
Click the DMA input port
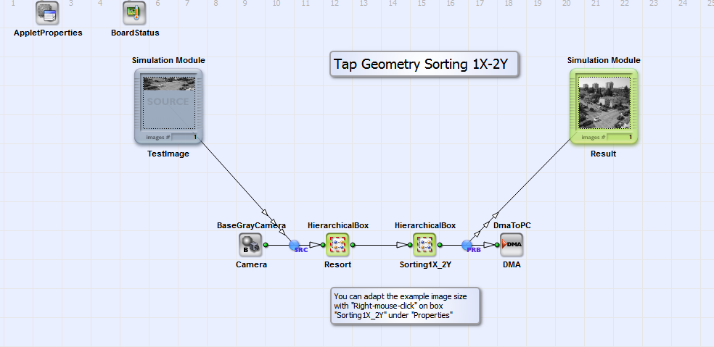click(498, 245)
